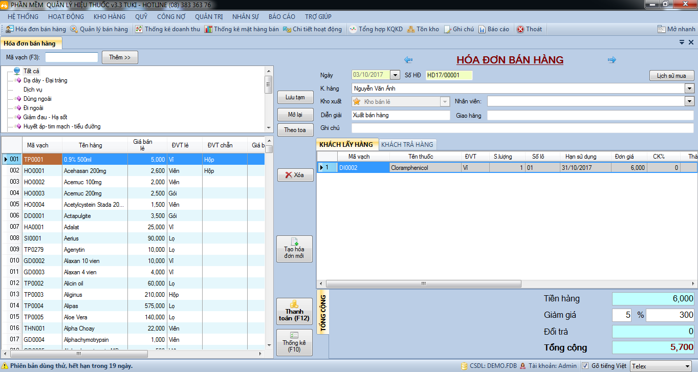Image resolution: width=698 pixels, height=372 pixels.
Task: Open Tồn kho toolbar item
Action: point(423,29)
